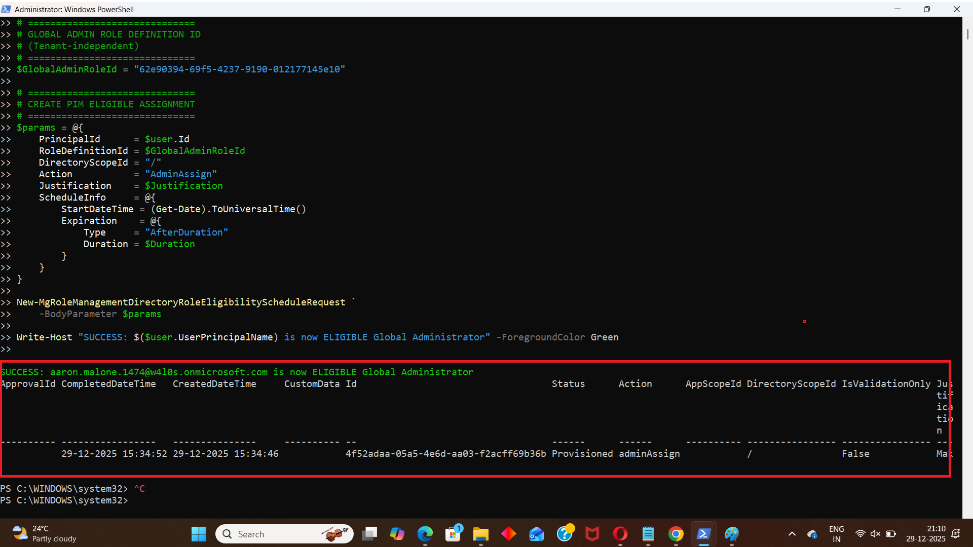This screenshot has height=547, width=973.
Task: Open Notepad from the taskbar
Action: click(648, 534)
